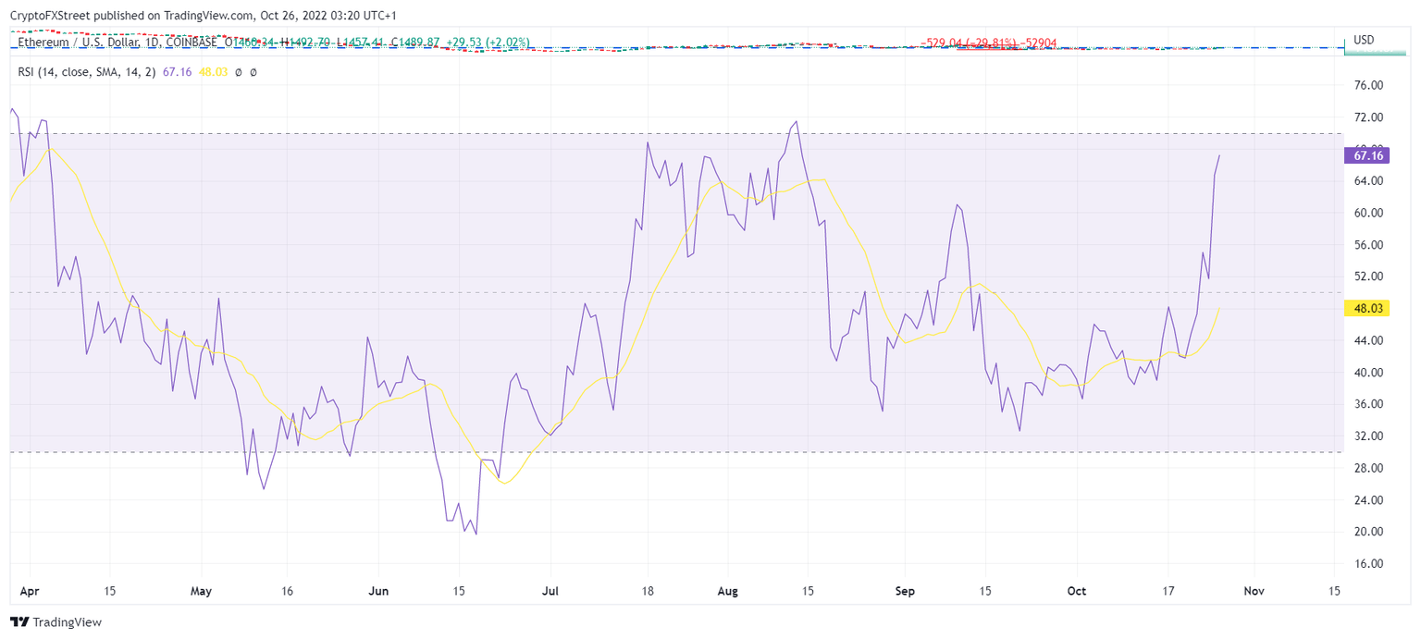This screenshot has width=1421, height=639.
Task: Click the 36.00 scale label
Action: coord(1367,404)
